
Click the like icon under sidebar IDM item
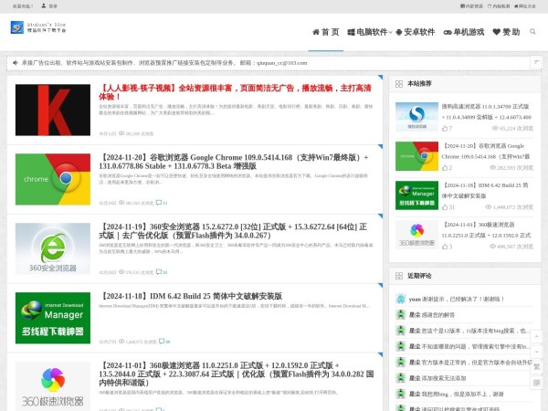[445, 206]
